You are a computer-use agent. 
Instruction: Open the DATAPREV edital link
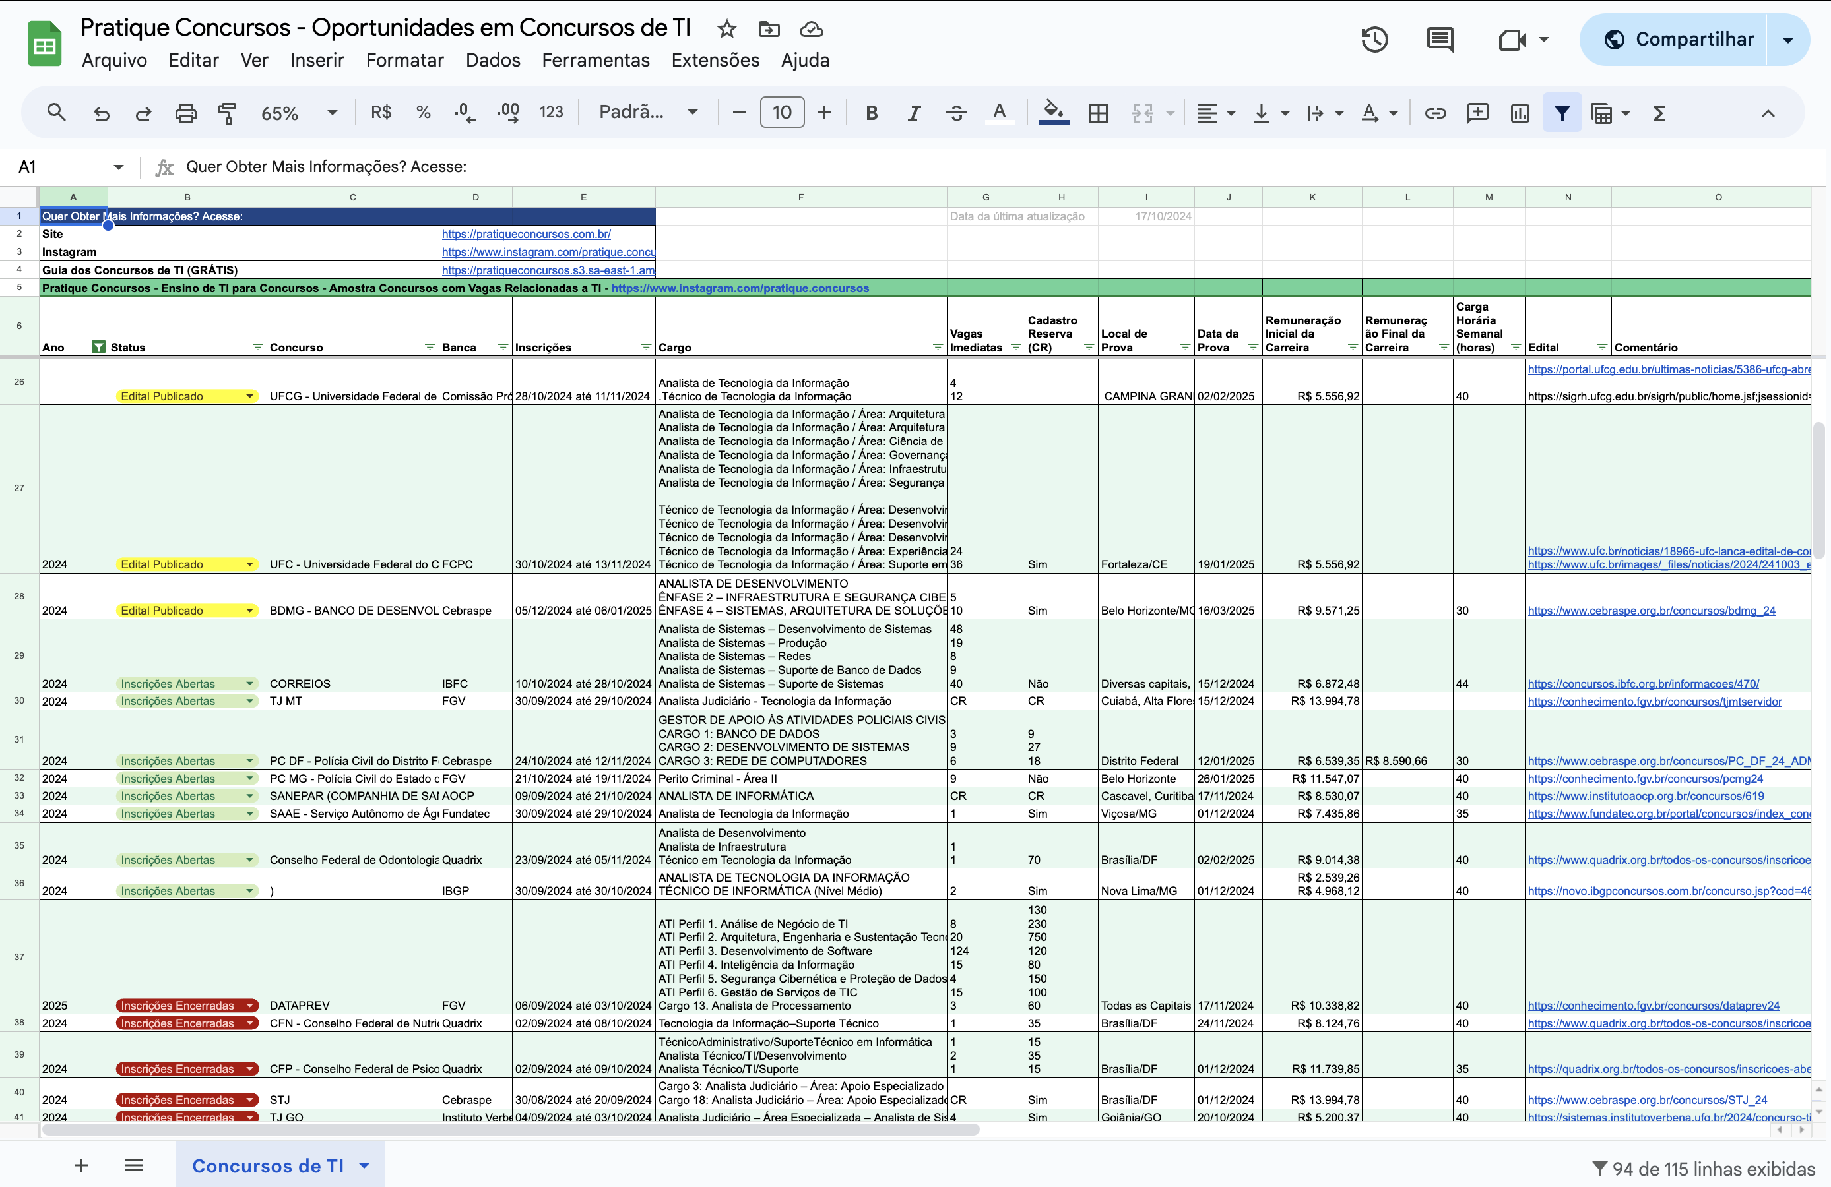[x=1654, y=1006]
